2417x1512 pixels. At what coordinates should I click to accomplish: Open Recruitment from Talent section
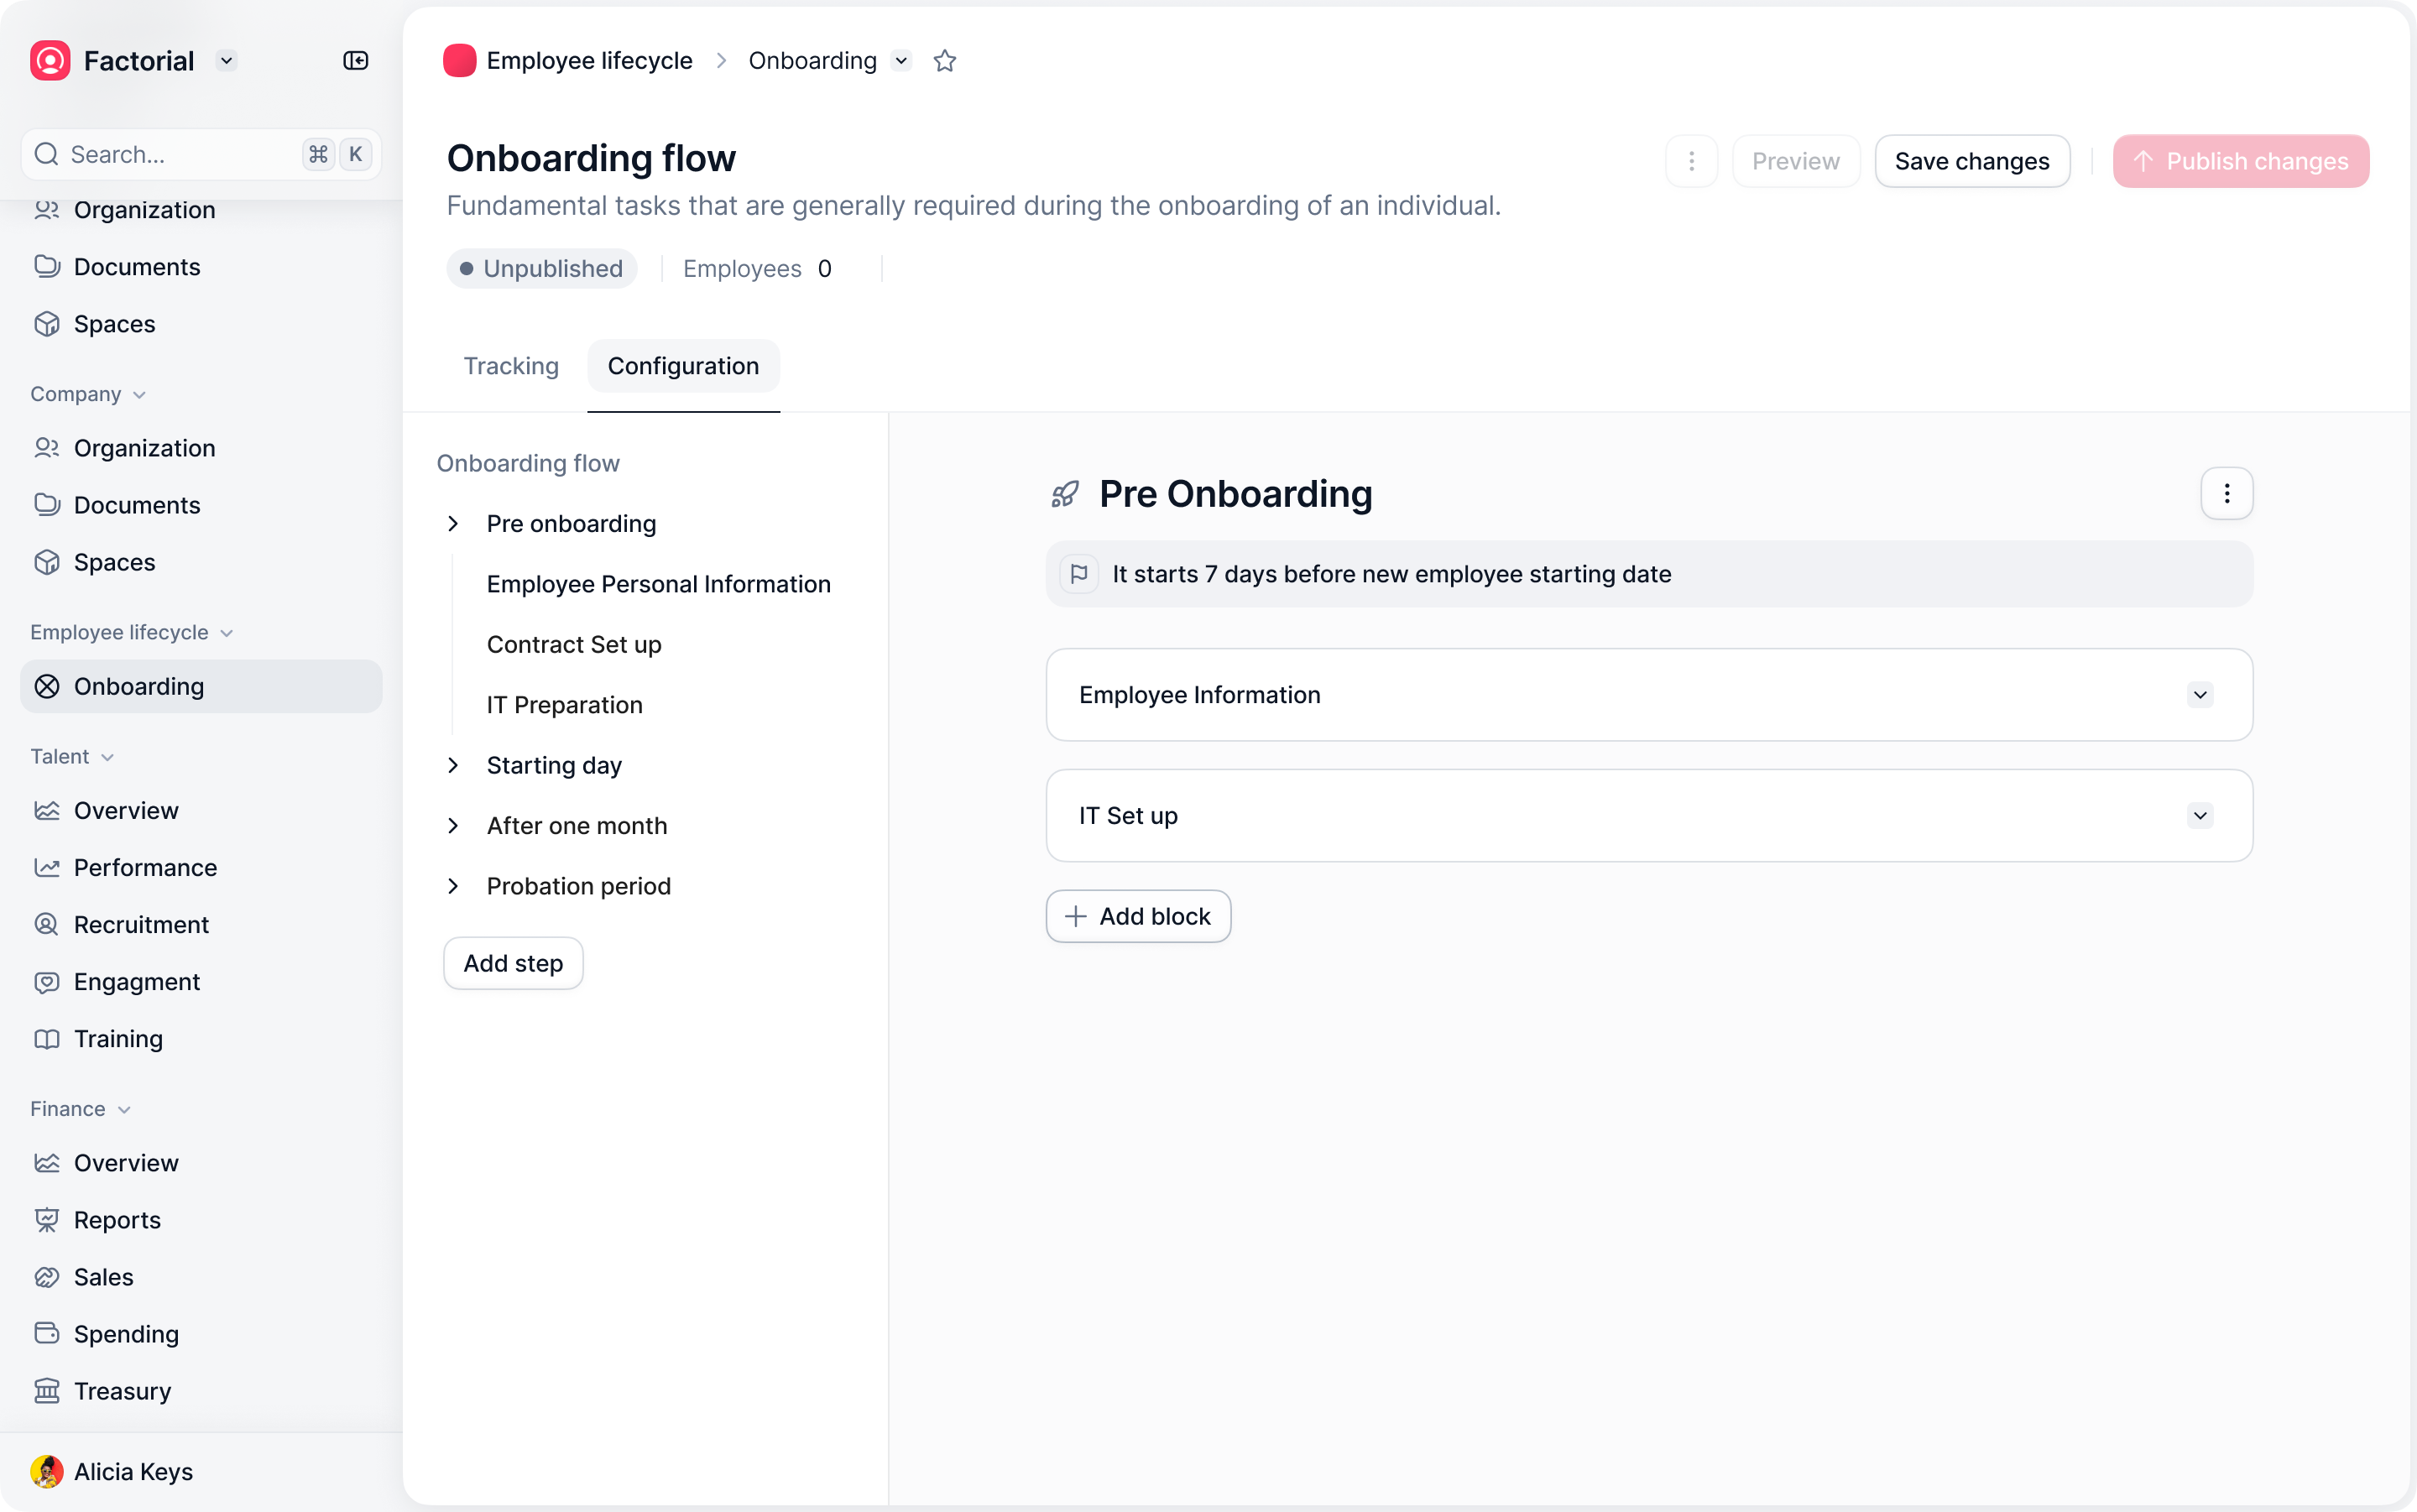point(141,924)
